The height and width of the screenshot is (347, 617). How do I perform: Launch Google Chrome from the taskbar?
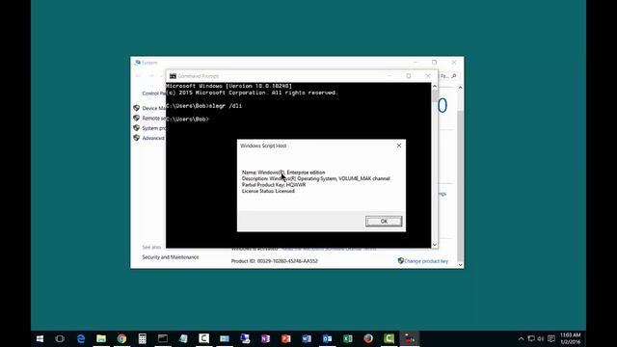[121, 338]
